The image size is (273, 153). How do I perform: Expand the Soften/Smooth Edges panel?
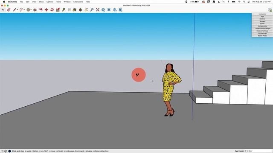click(x=262, y=28)
